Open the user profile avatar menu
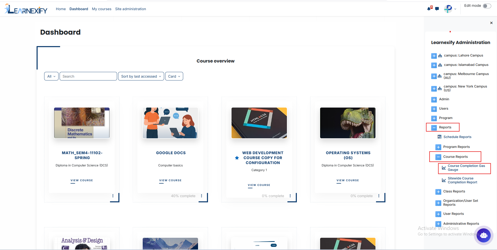 [448, 9]
